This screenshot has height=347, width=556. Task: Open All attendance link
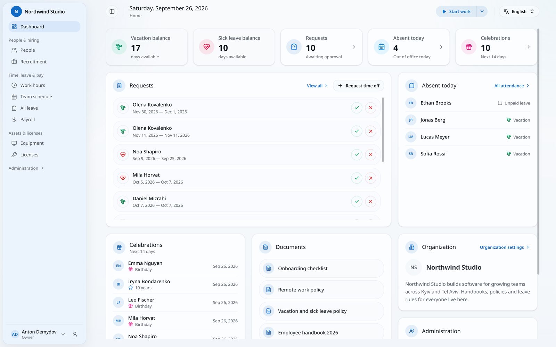(x=512, y=86)
